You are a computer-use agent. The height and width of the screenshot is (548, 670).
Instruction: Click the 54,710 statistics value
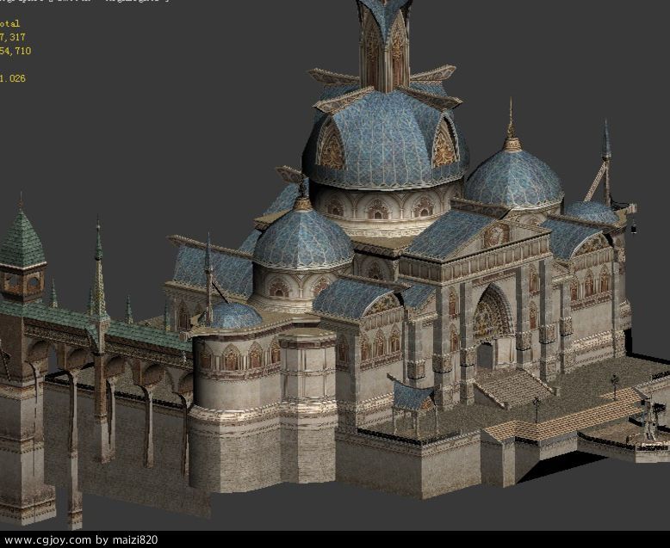[16, 52]
